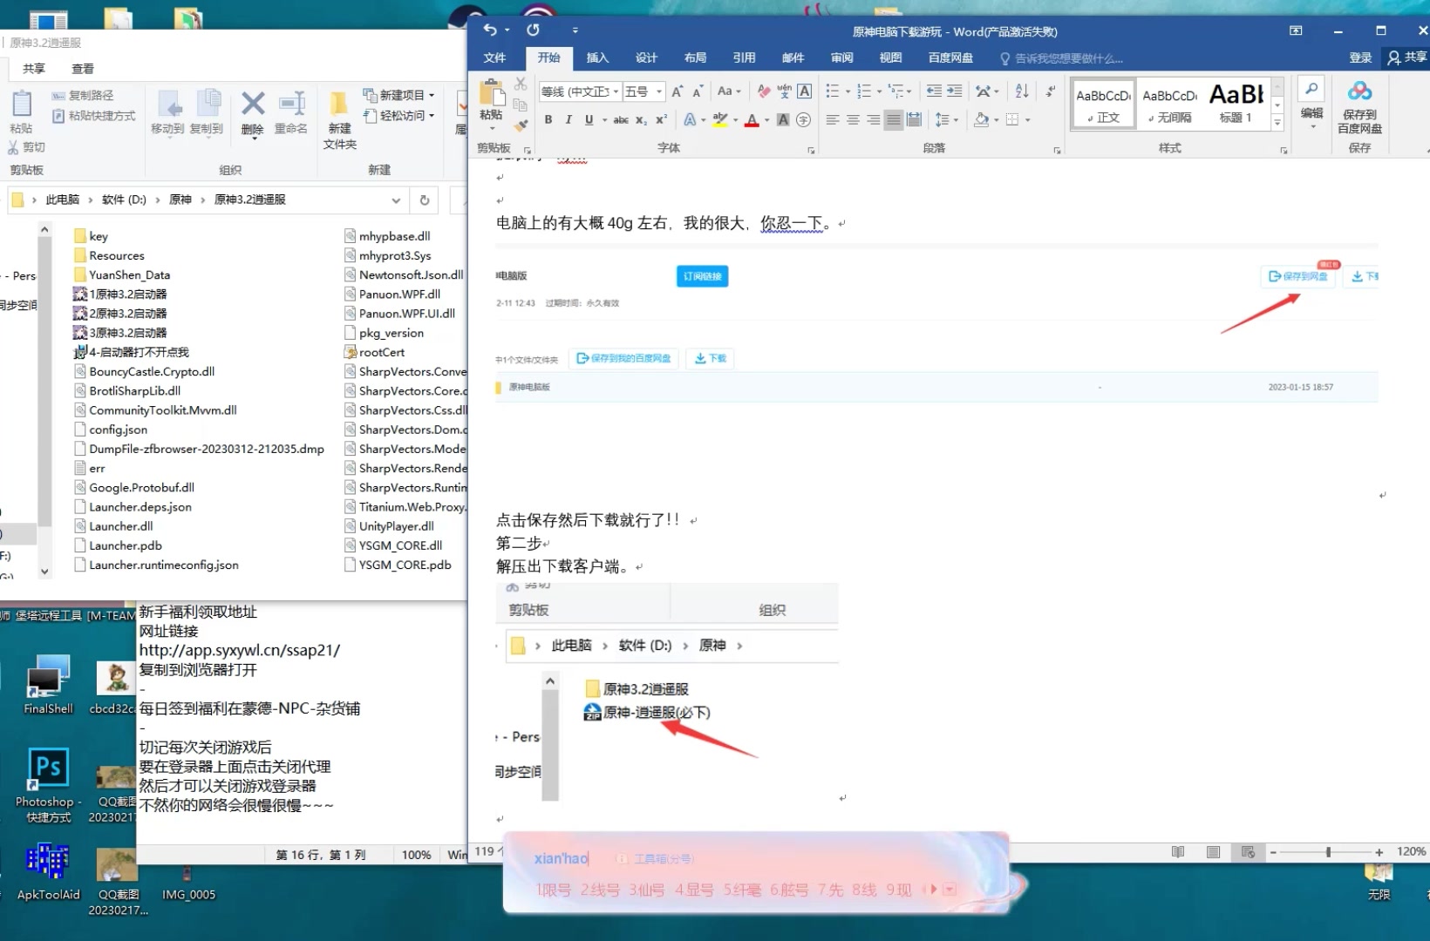Switch to the 设计 ribbon tab
Screen dimensions: 1430x941
[x=646, y=58]
